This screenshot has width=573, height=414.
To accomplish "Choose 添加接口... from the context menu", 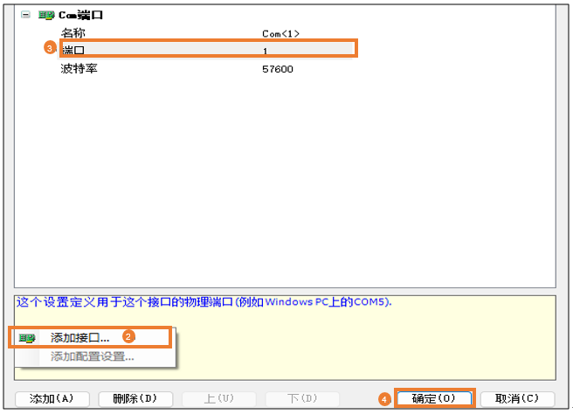I will click(x=79, y=337).
